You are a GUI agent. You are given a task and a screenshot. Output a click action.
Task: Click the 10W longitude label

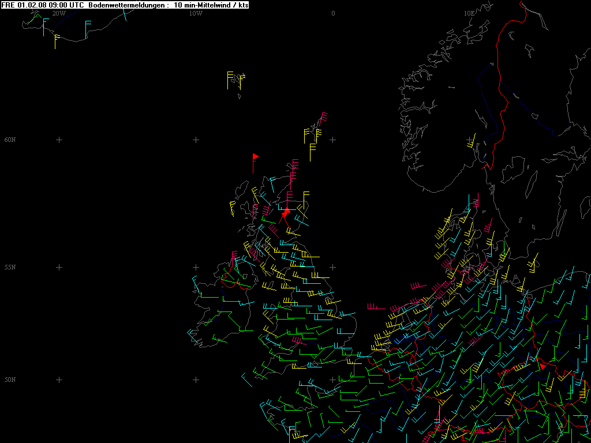(196, 13)
